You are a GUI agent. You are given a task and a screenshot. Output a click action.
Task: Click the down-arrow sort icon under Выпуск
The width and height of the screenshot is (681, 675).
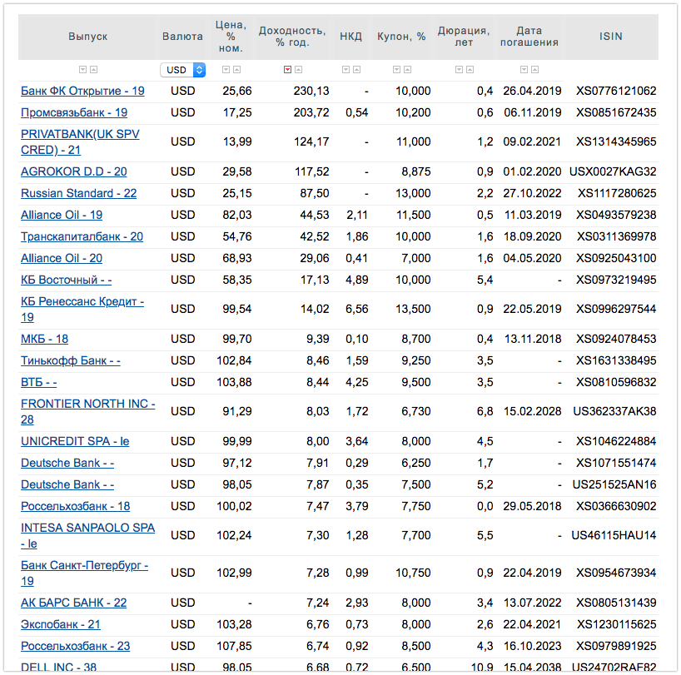pyautogui.click(x=82, y=69)
